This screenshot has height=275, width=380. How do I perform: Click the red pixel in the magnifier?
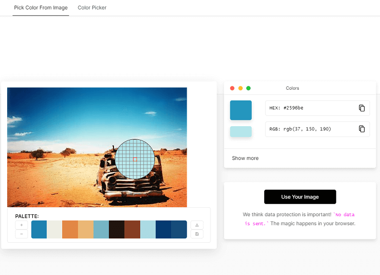135,159
